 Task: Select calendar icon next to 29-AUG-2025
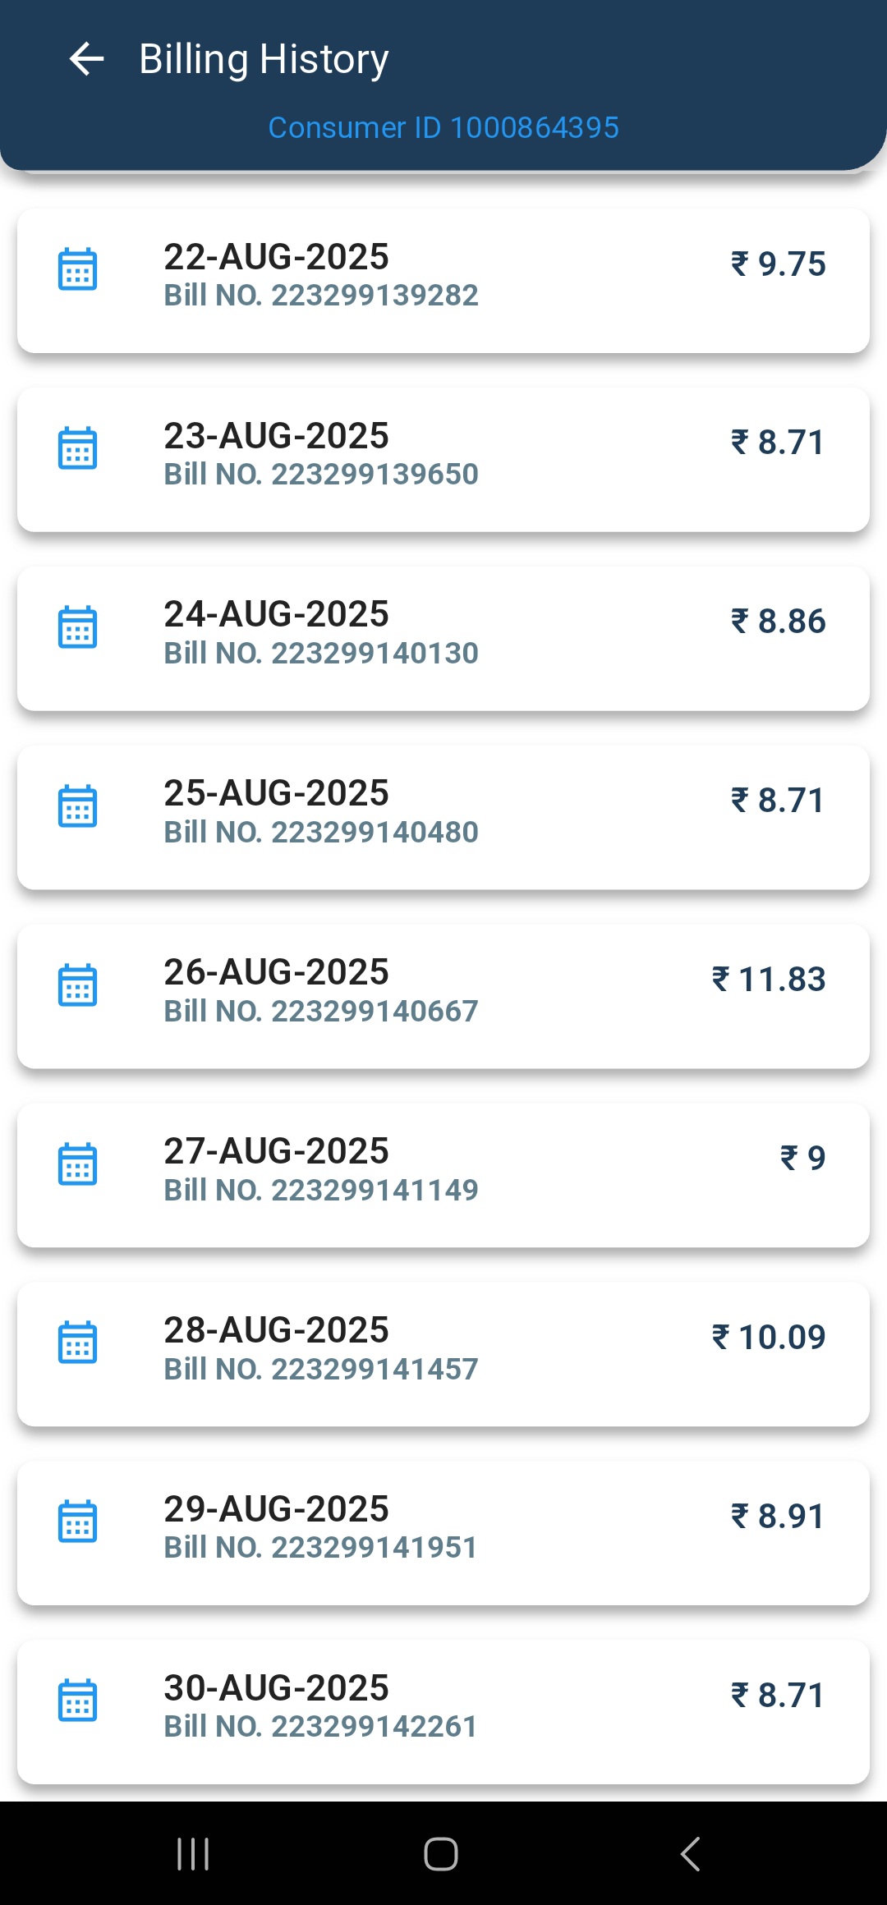tap(78, 1522)
